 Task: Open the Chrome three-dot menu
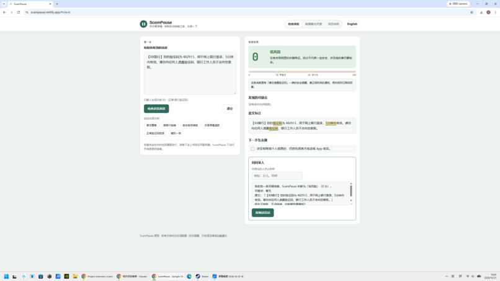pyautogui.click(x=495, y=12)
